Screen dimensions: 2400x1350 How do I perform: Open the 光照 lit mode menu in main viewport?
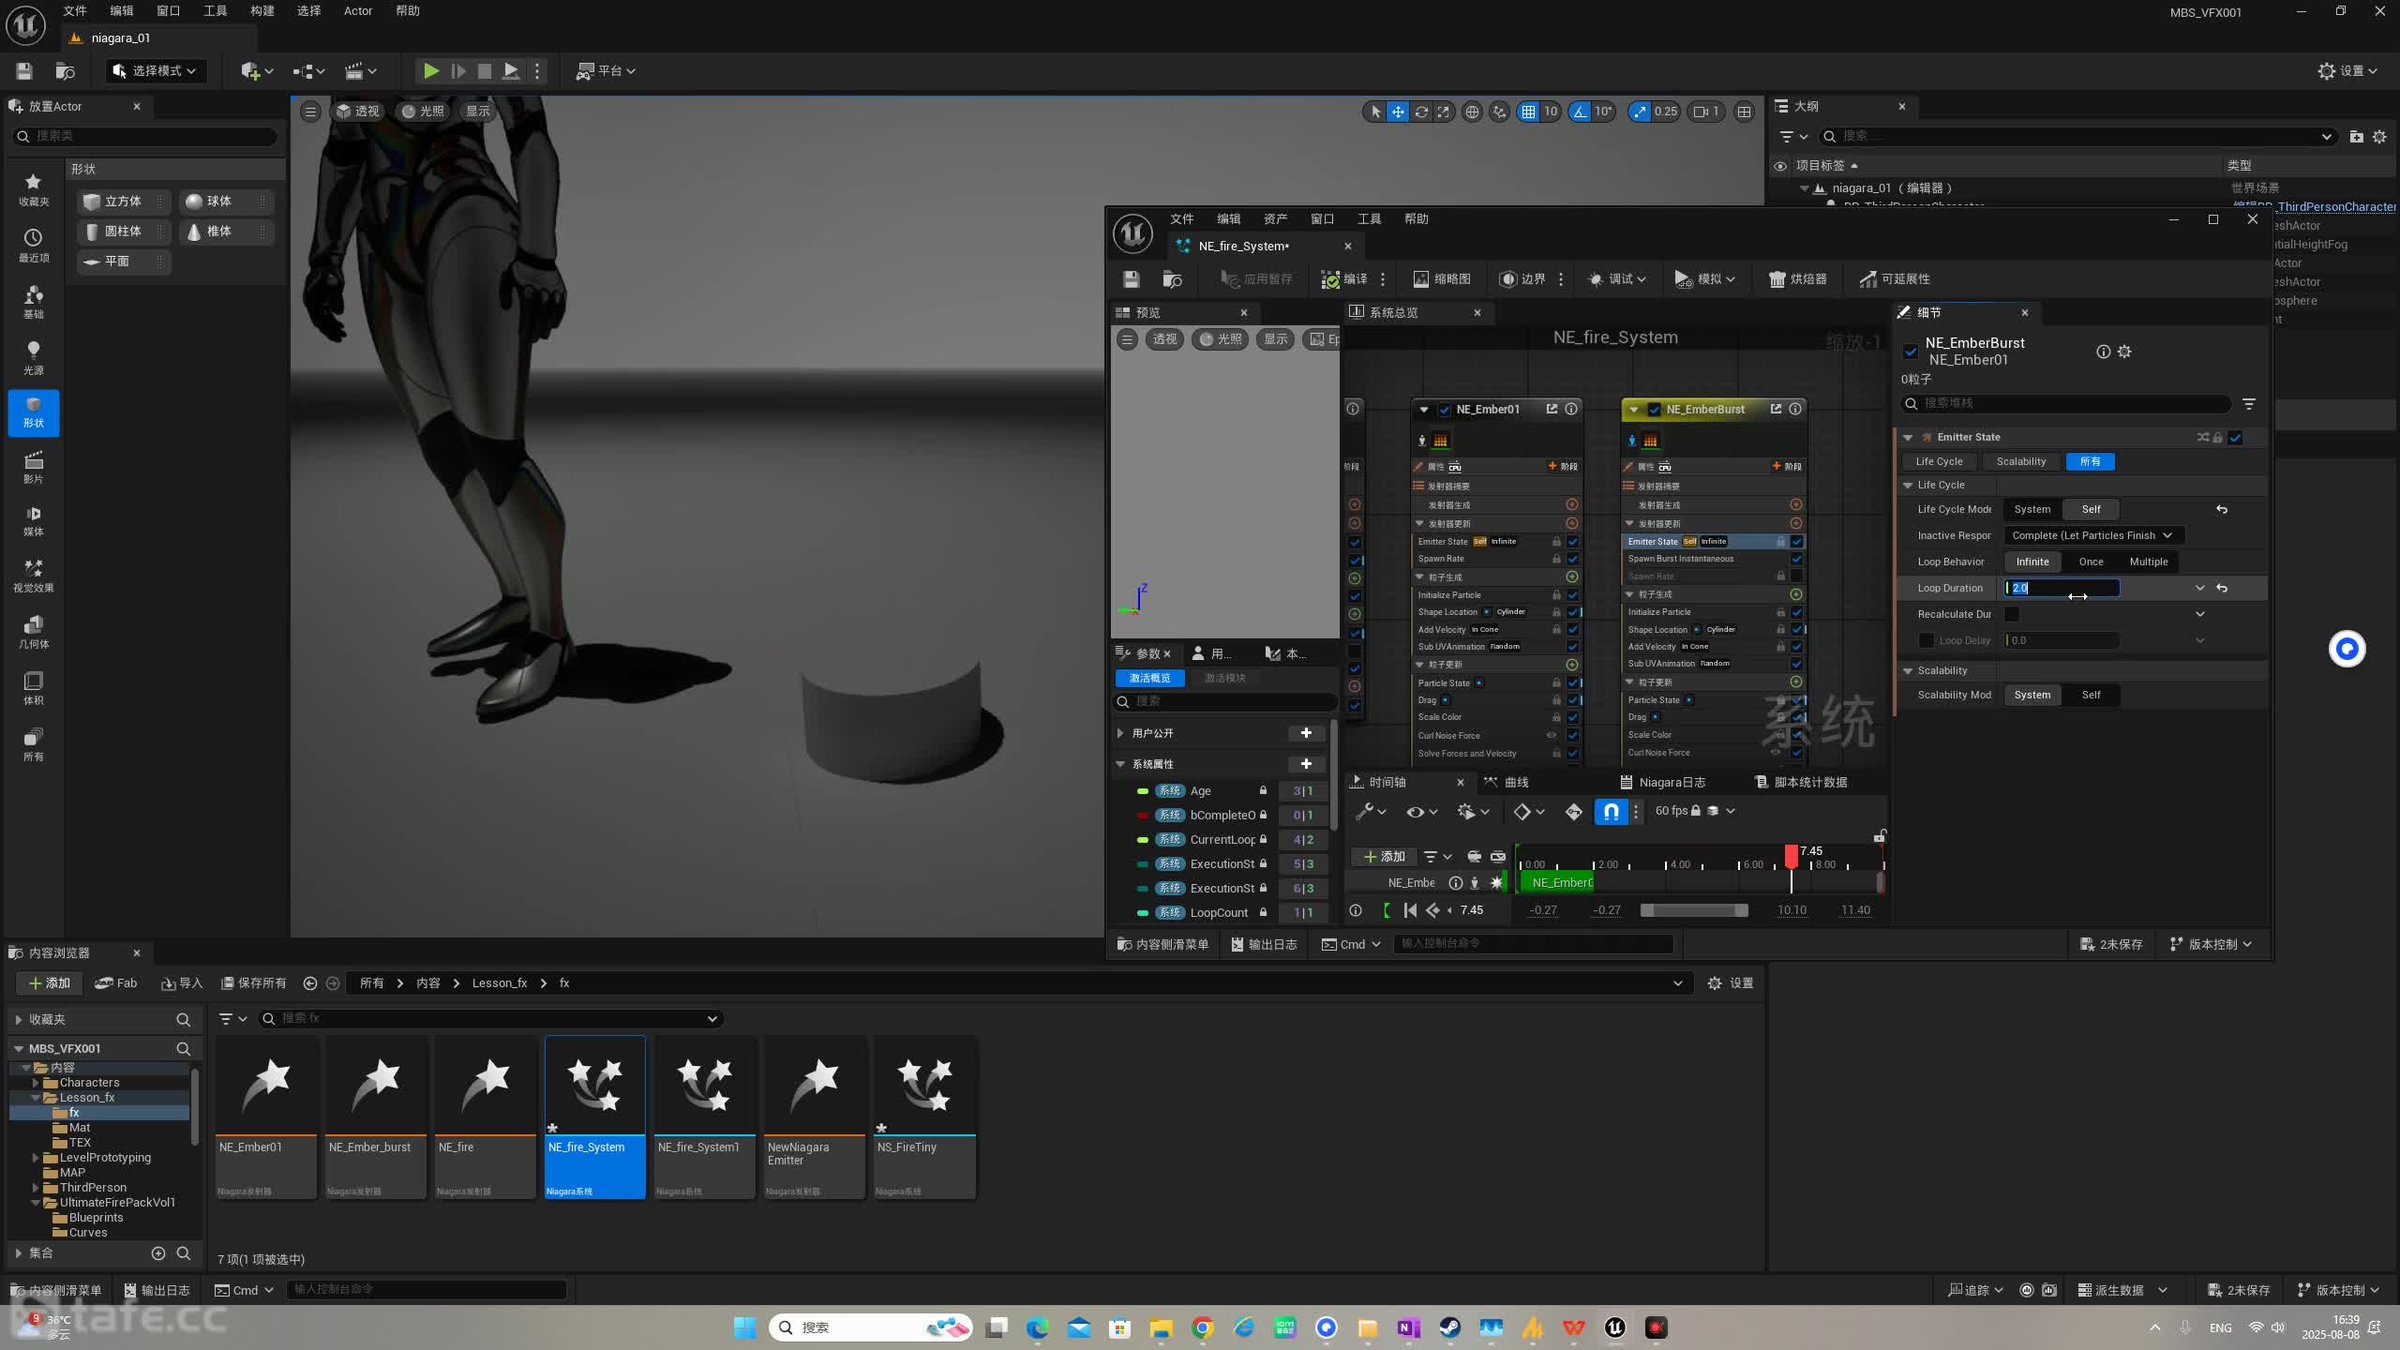click(423, 111)
